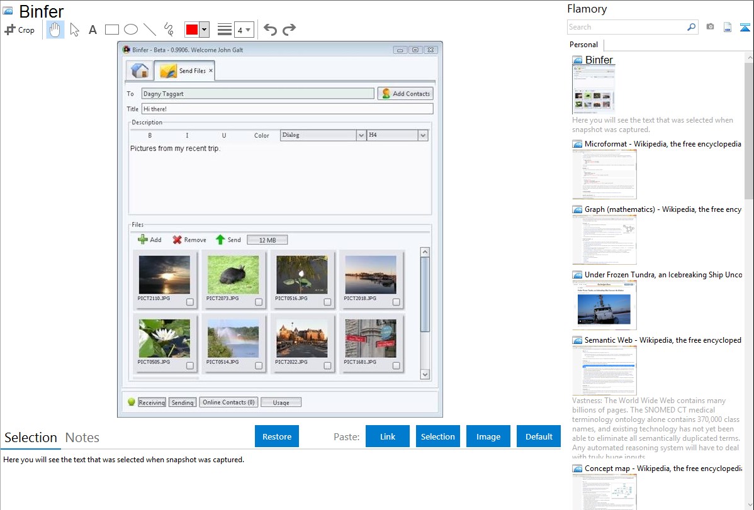
Task: Open the red color dropdown arrow
Action: 204,30
